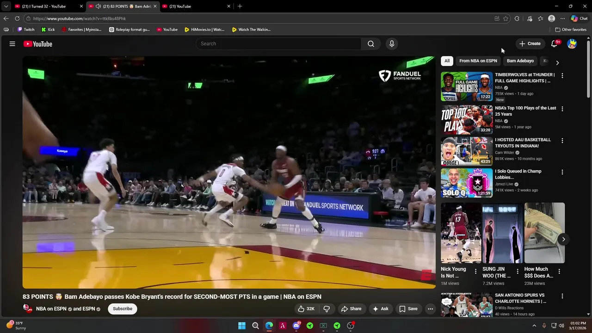The image size is (592, 333).
Task: Open the HiMovies.to bookmark
Action: (x=204, y=30)
